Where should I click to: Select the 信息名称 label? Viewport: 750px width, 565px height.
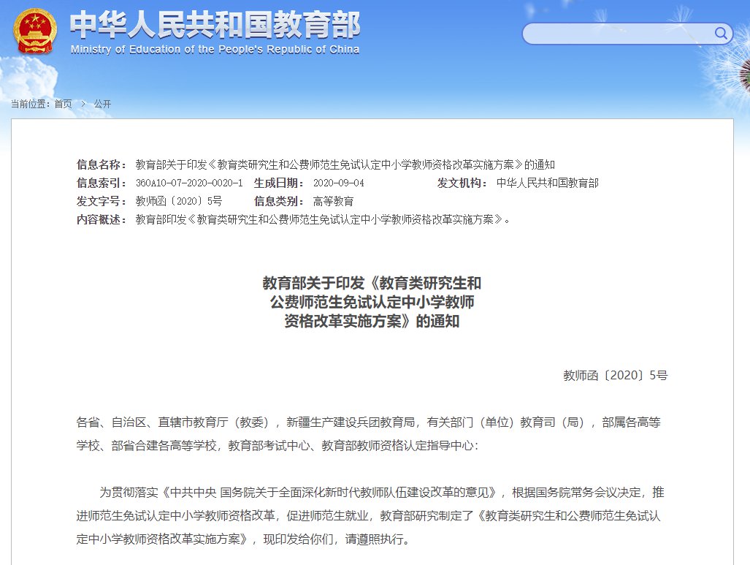102,164
